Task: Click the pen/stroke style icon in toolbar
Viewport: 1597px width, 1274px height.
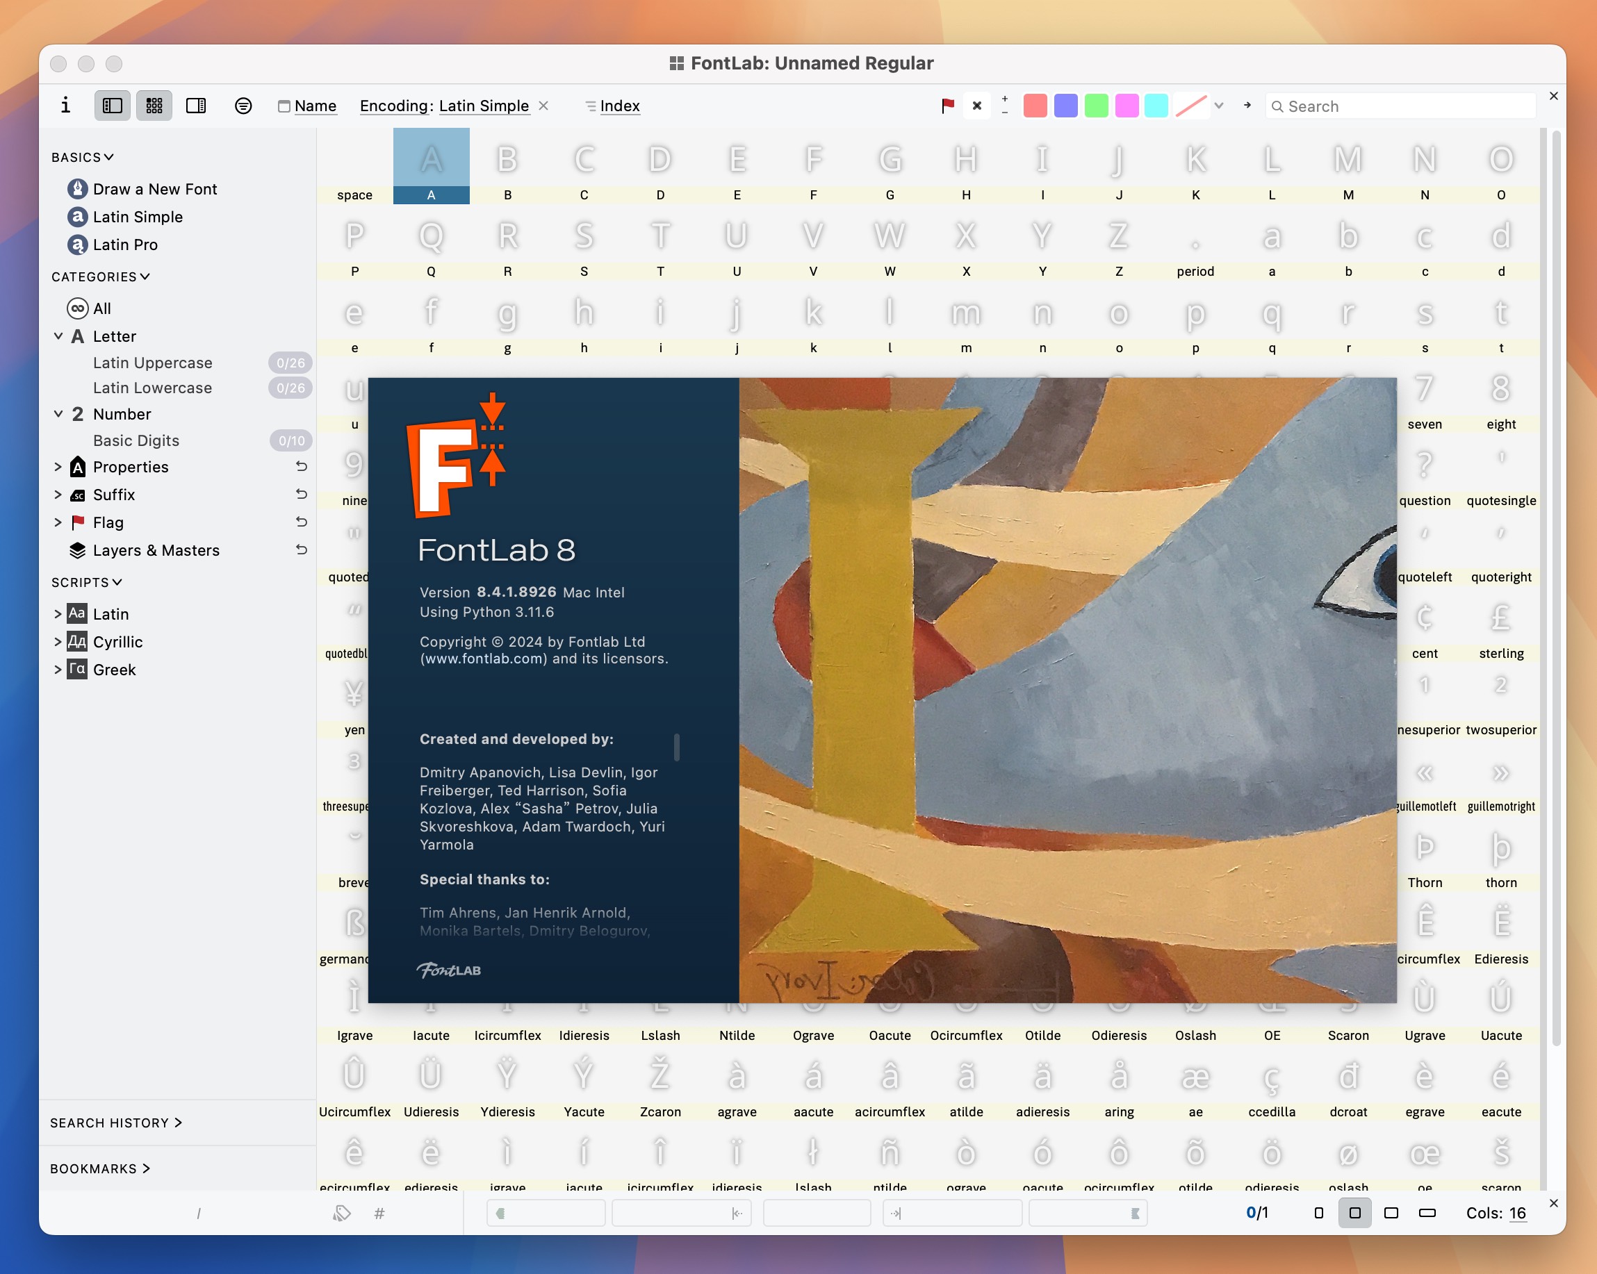Action: coord(1194,106)
